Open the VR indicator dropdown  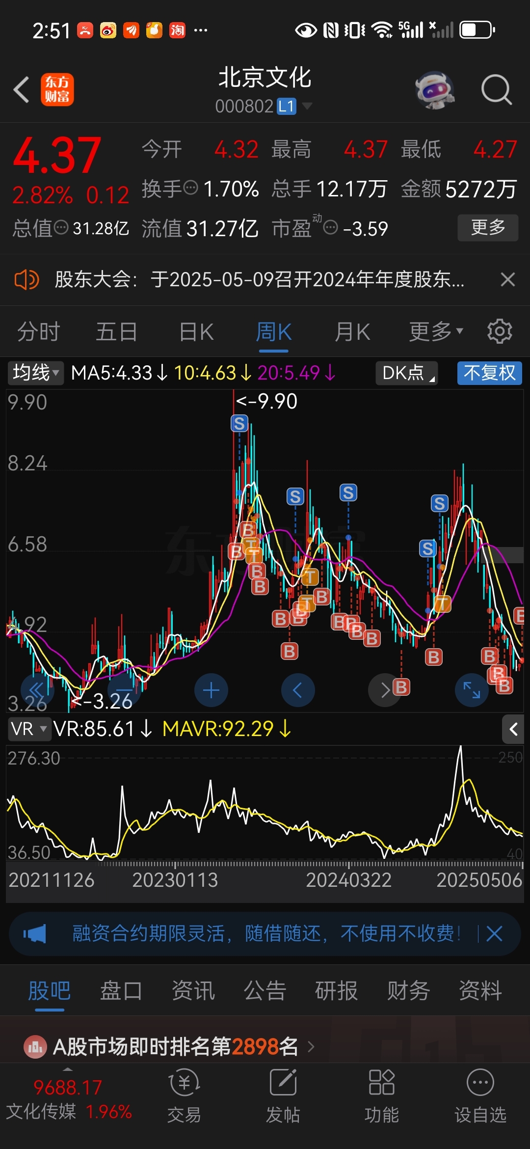29,729
